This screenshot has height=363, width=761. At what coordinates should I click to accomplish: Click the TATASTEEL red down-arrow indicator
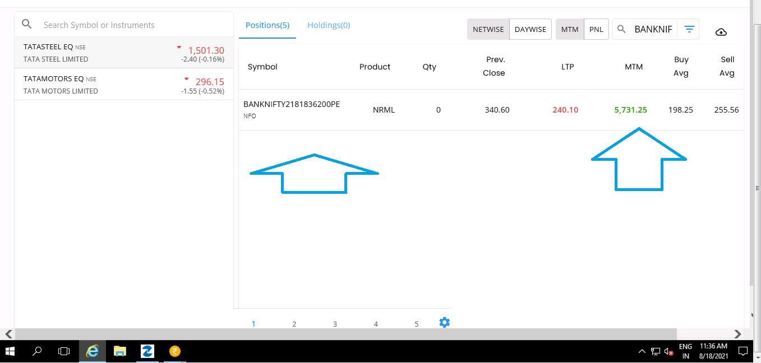tap(179, 47)
